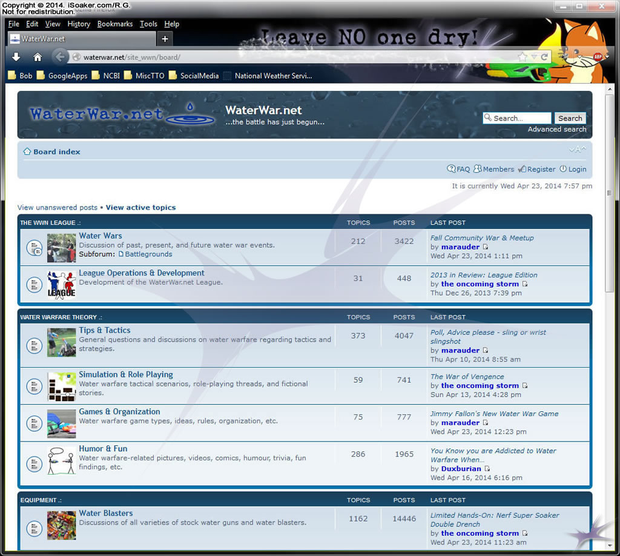Open the Water Wars forum
620x556 pixels.
click(101, 236)
